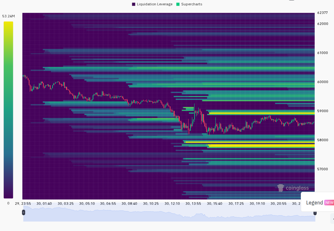Click the left range slider handle
This screenshot has width=334, height=231.
(x=24, y=212)
